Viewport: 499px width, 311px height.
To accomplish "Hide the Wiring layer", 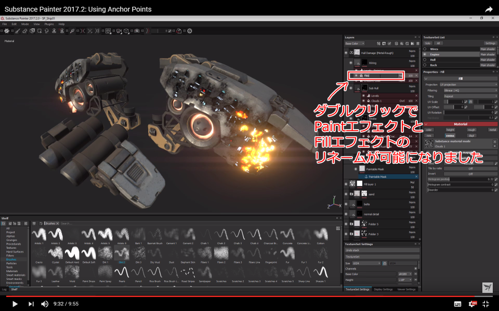I will pos(351,63).
